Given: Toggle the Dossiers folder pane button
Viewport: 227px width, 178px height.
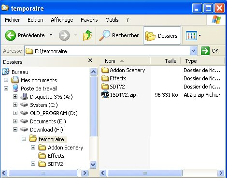Looking at the screenshot, I should (x=162, y=35).
